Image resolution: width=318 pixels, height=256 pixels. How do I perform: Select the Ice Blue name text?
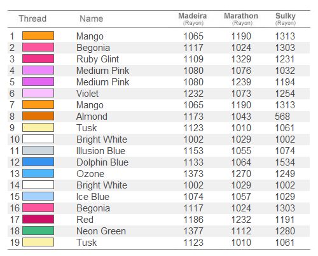point(93,197)
